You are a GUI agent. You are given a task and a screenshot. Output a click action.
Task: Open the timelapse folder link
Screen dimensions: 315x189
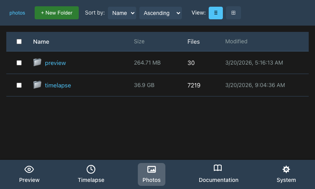tap(58, 85)
